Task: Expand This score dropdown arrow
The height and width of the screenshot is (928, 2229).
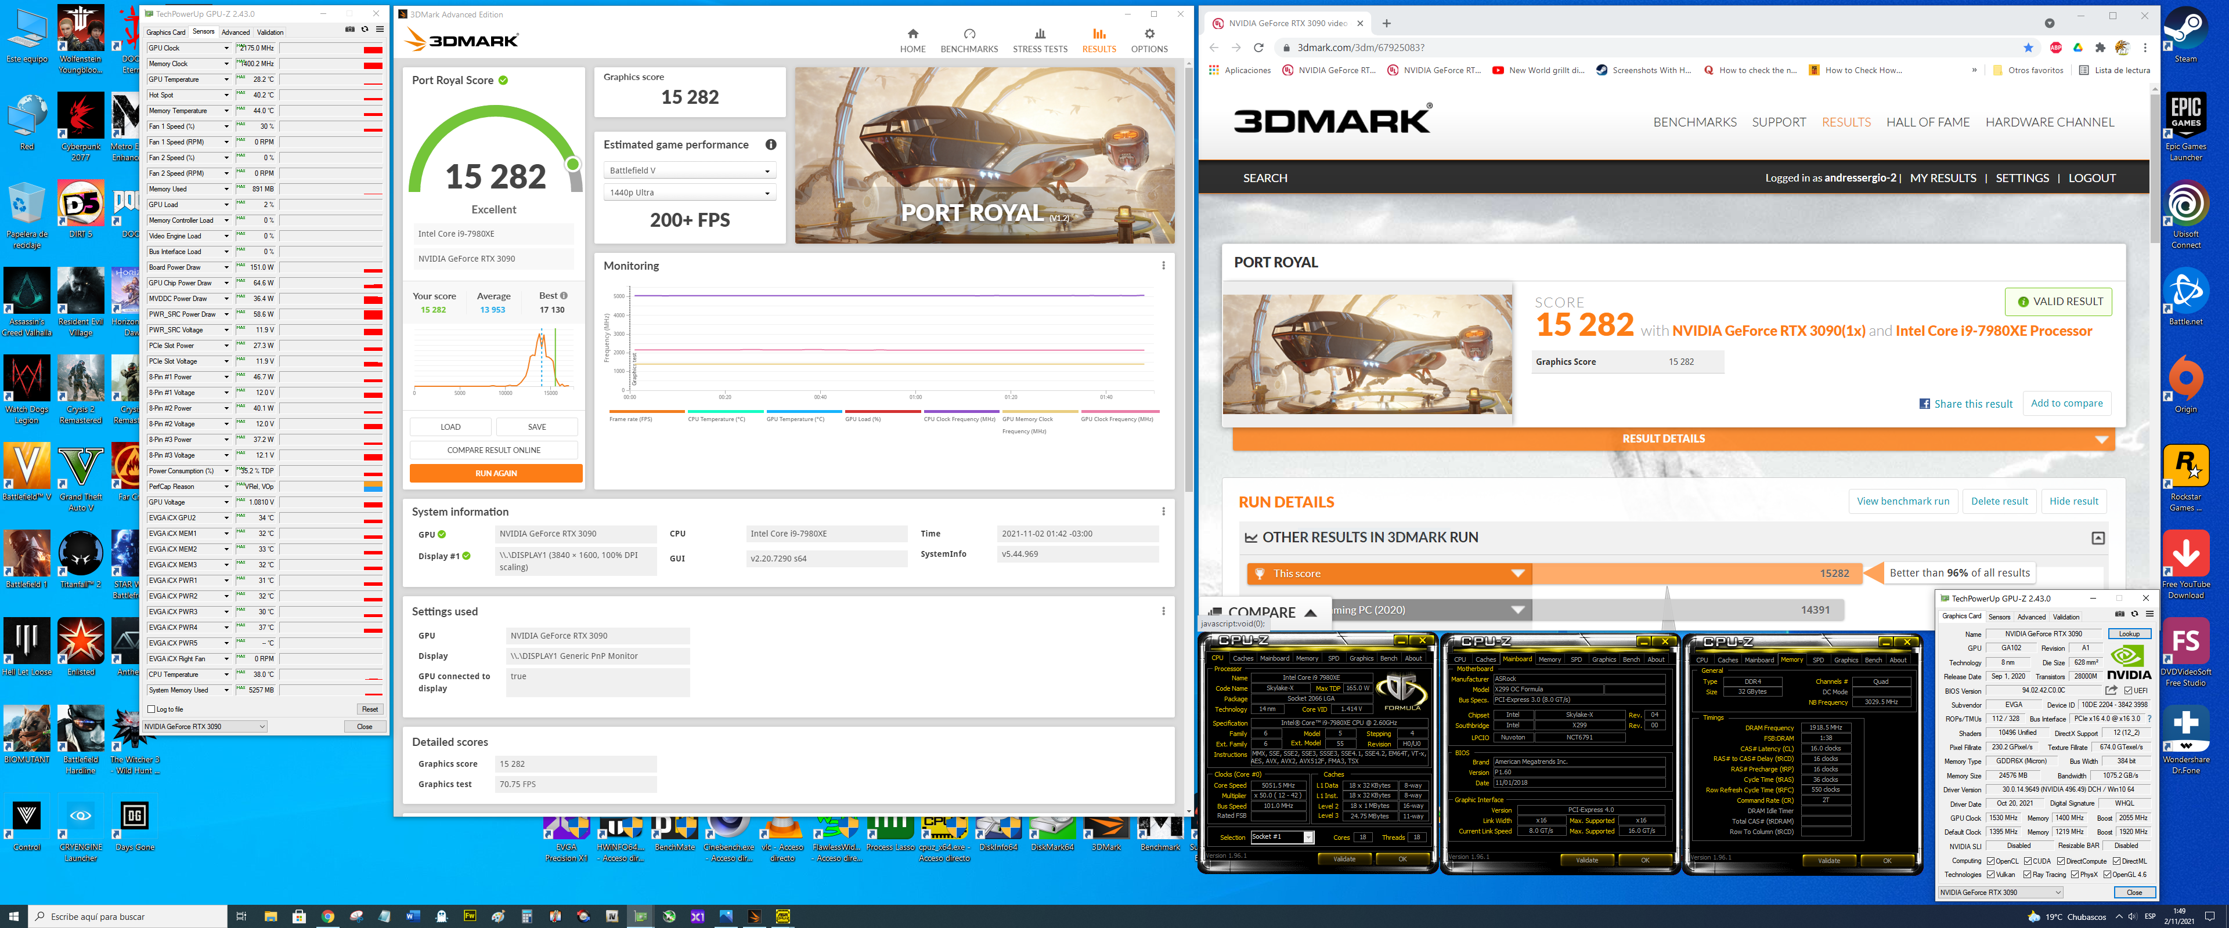Action: point(1517,574)
